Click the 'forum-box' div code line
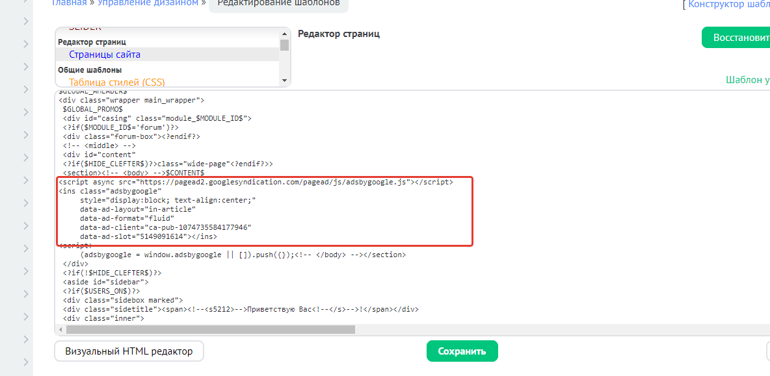Image resolution: width=770 pixels, height=376 pixels. (x=131, y=136)
